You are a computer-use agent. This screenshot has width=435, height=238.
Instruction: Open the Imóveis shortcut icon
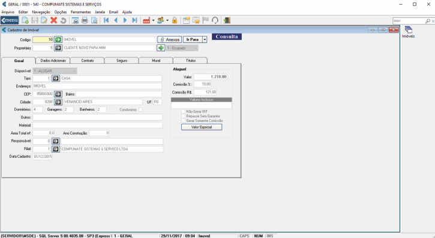point(408,32)
